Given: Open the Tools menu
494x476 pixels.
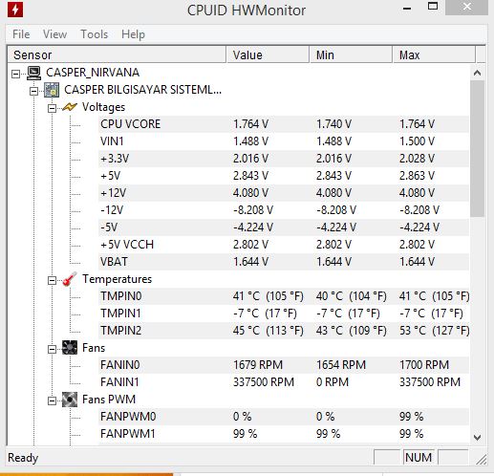Looking at the screenshot, I should (95, 34).
